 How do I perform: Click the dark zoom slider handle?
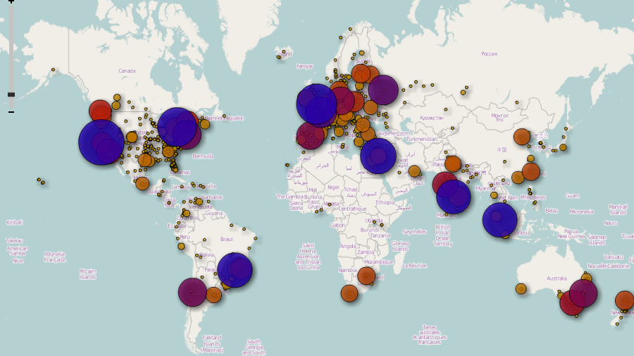coord(11,94)
